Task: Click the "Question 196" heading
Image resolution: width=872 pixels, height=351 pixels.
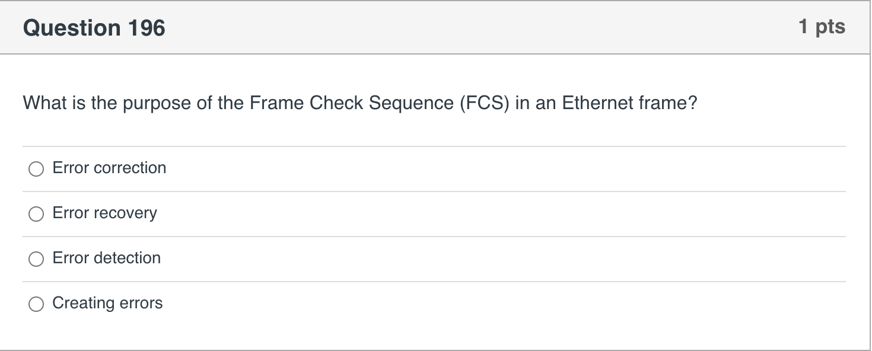Action: pyautogui.click(x=94, y=28)
